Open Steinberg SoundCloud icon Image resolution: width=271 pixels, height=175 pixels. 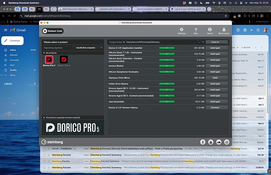coord(219,142)
